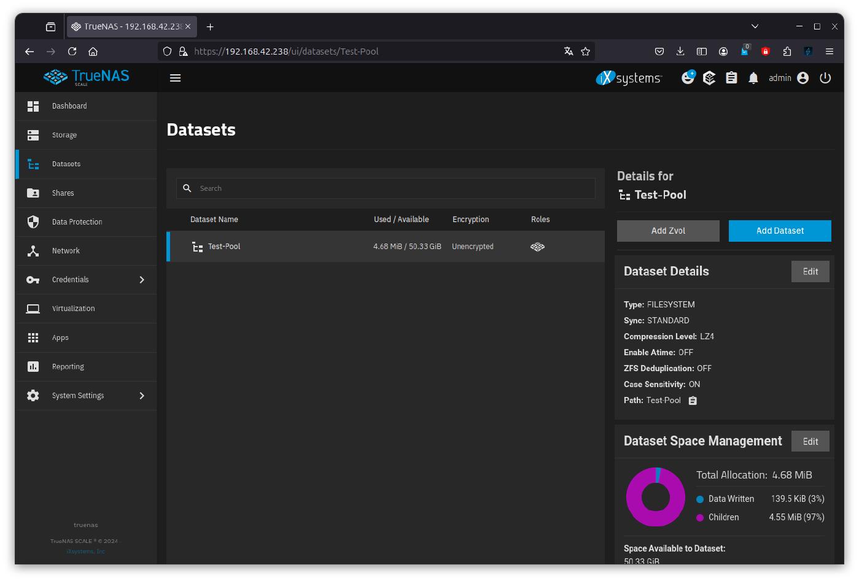Go to the Storage page
859x581 pixels.
pyautogui.click(x=64, y=135)
